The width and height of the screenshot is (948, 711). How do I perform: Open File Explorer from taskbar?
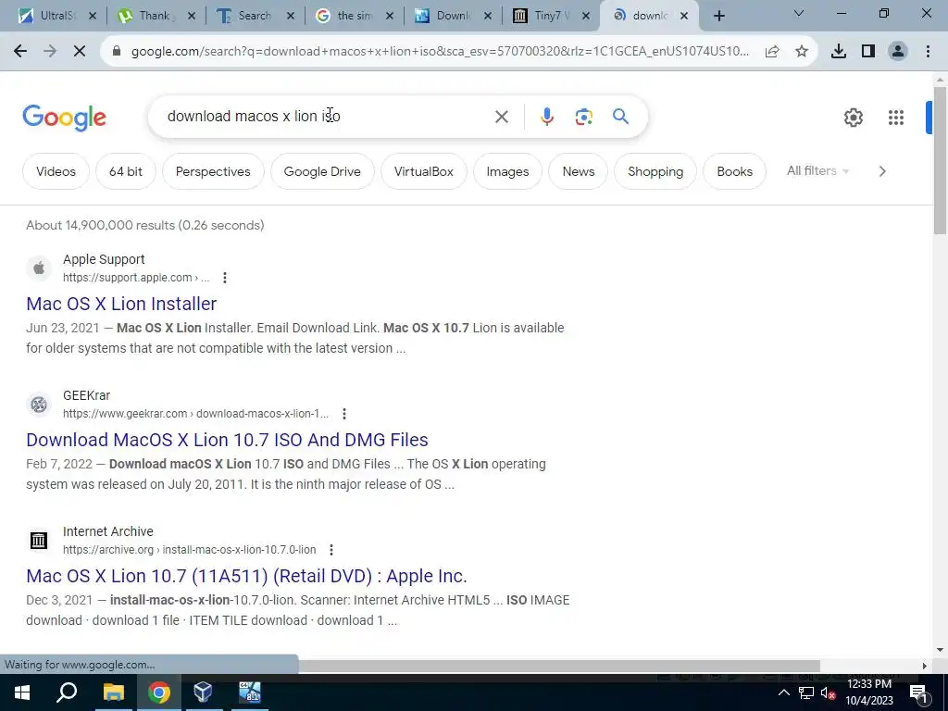click(x=113, y=692)
